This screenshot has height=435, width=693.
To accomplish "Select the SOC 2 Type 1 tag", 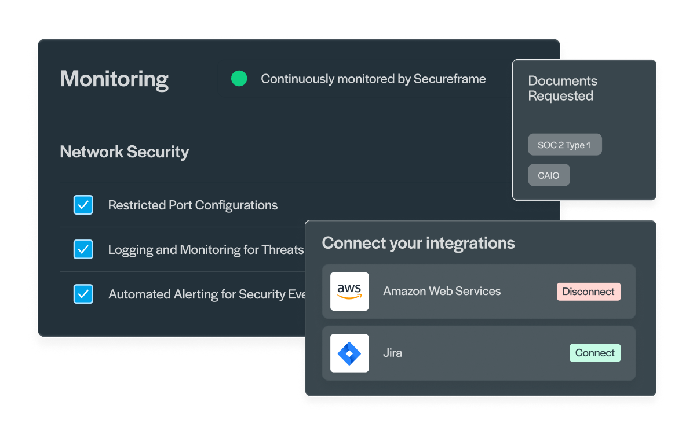I will 564,145.
